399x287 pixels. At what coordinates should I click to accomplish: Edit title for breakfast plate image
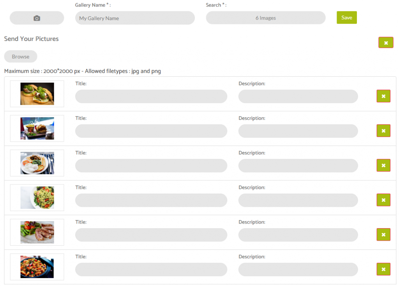(x=151, y=166)
